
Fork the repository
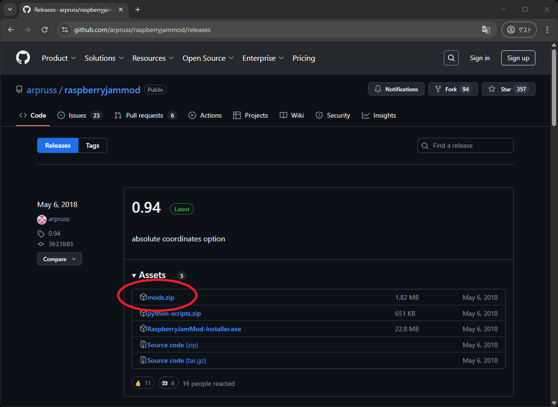(453, 89)
